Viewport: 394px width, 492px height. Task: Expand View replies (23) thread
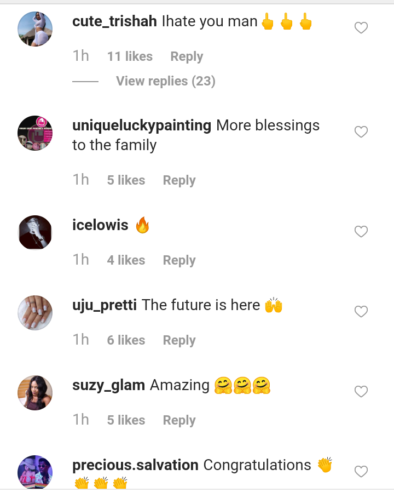(x=165, y=81)
